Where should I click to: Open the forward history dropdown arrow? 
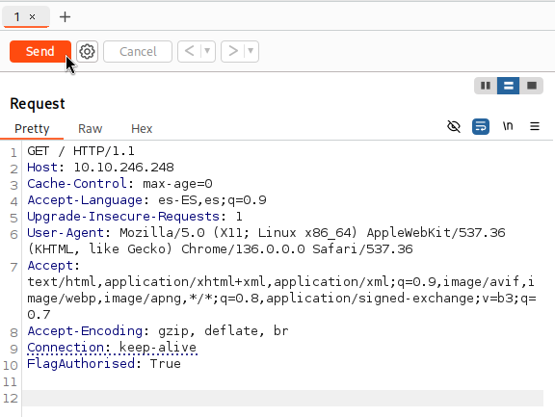pos(251,51)
